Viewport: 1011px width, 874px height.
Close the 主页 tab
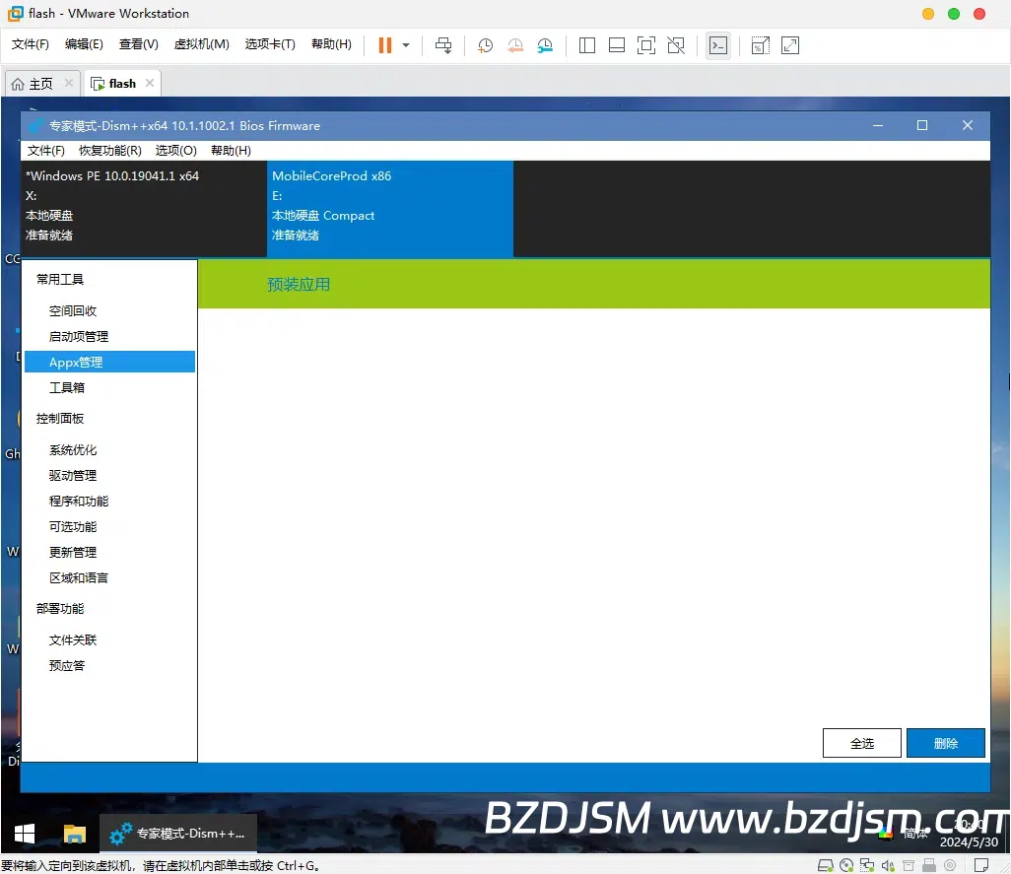(68, 83)
